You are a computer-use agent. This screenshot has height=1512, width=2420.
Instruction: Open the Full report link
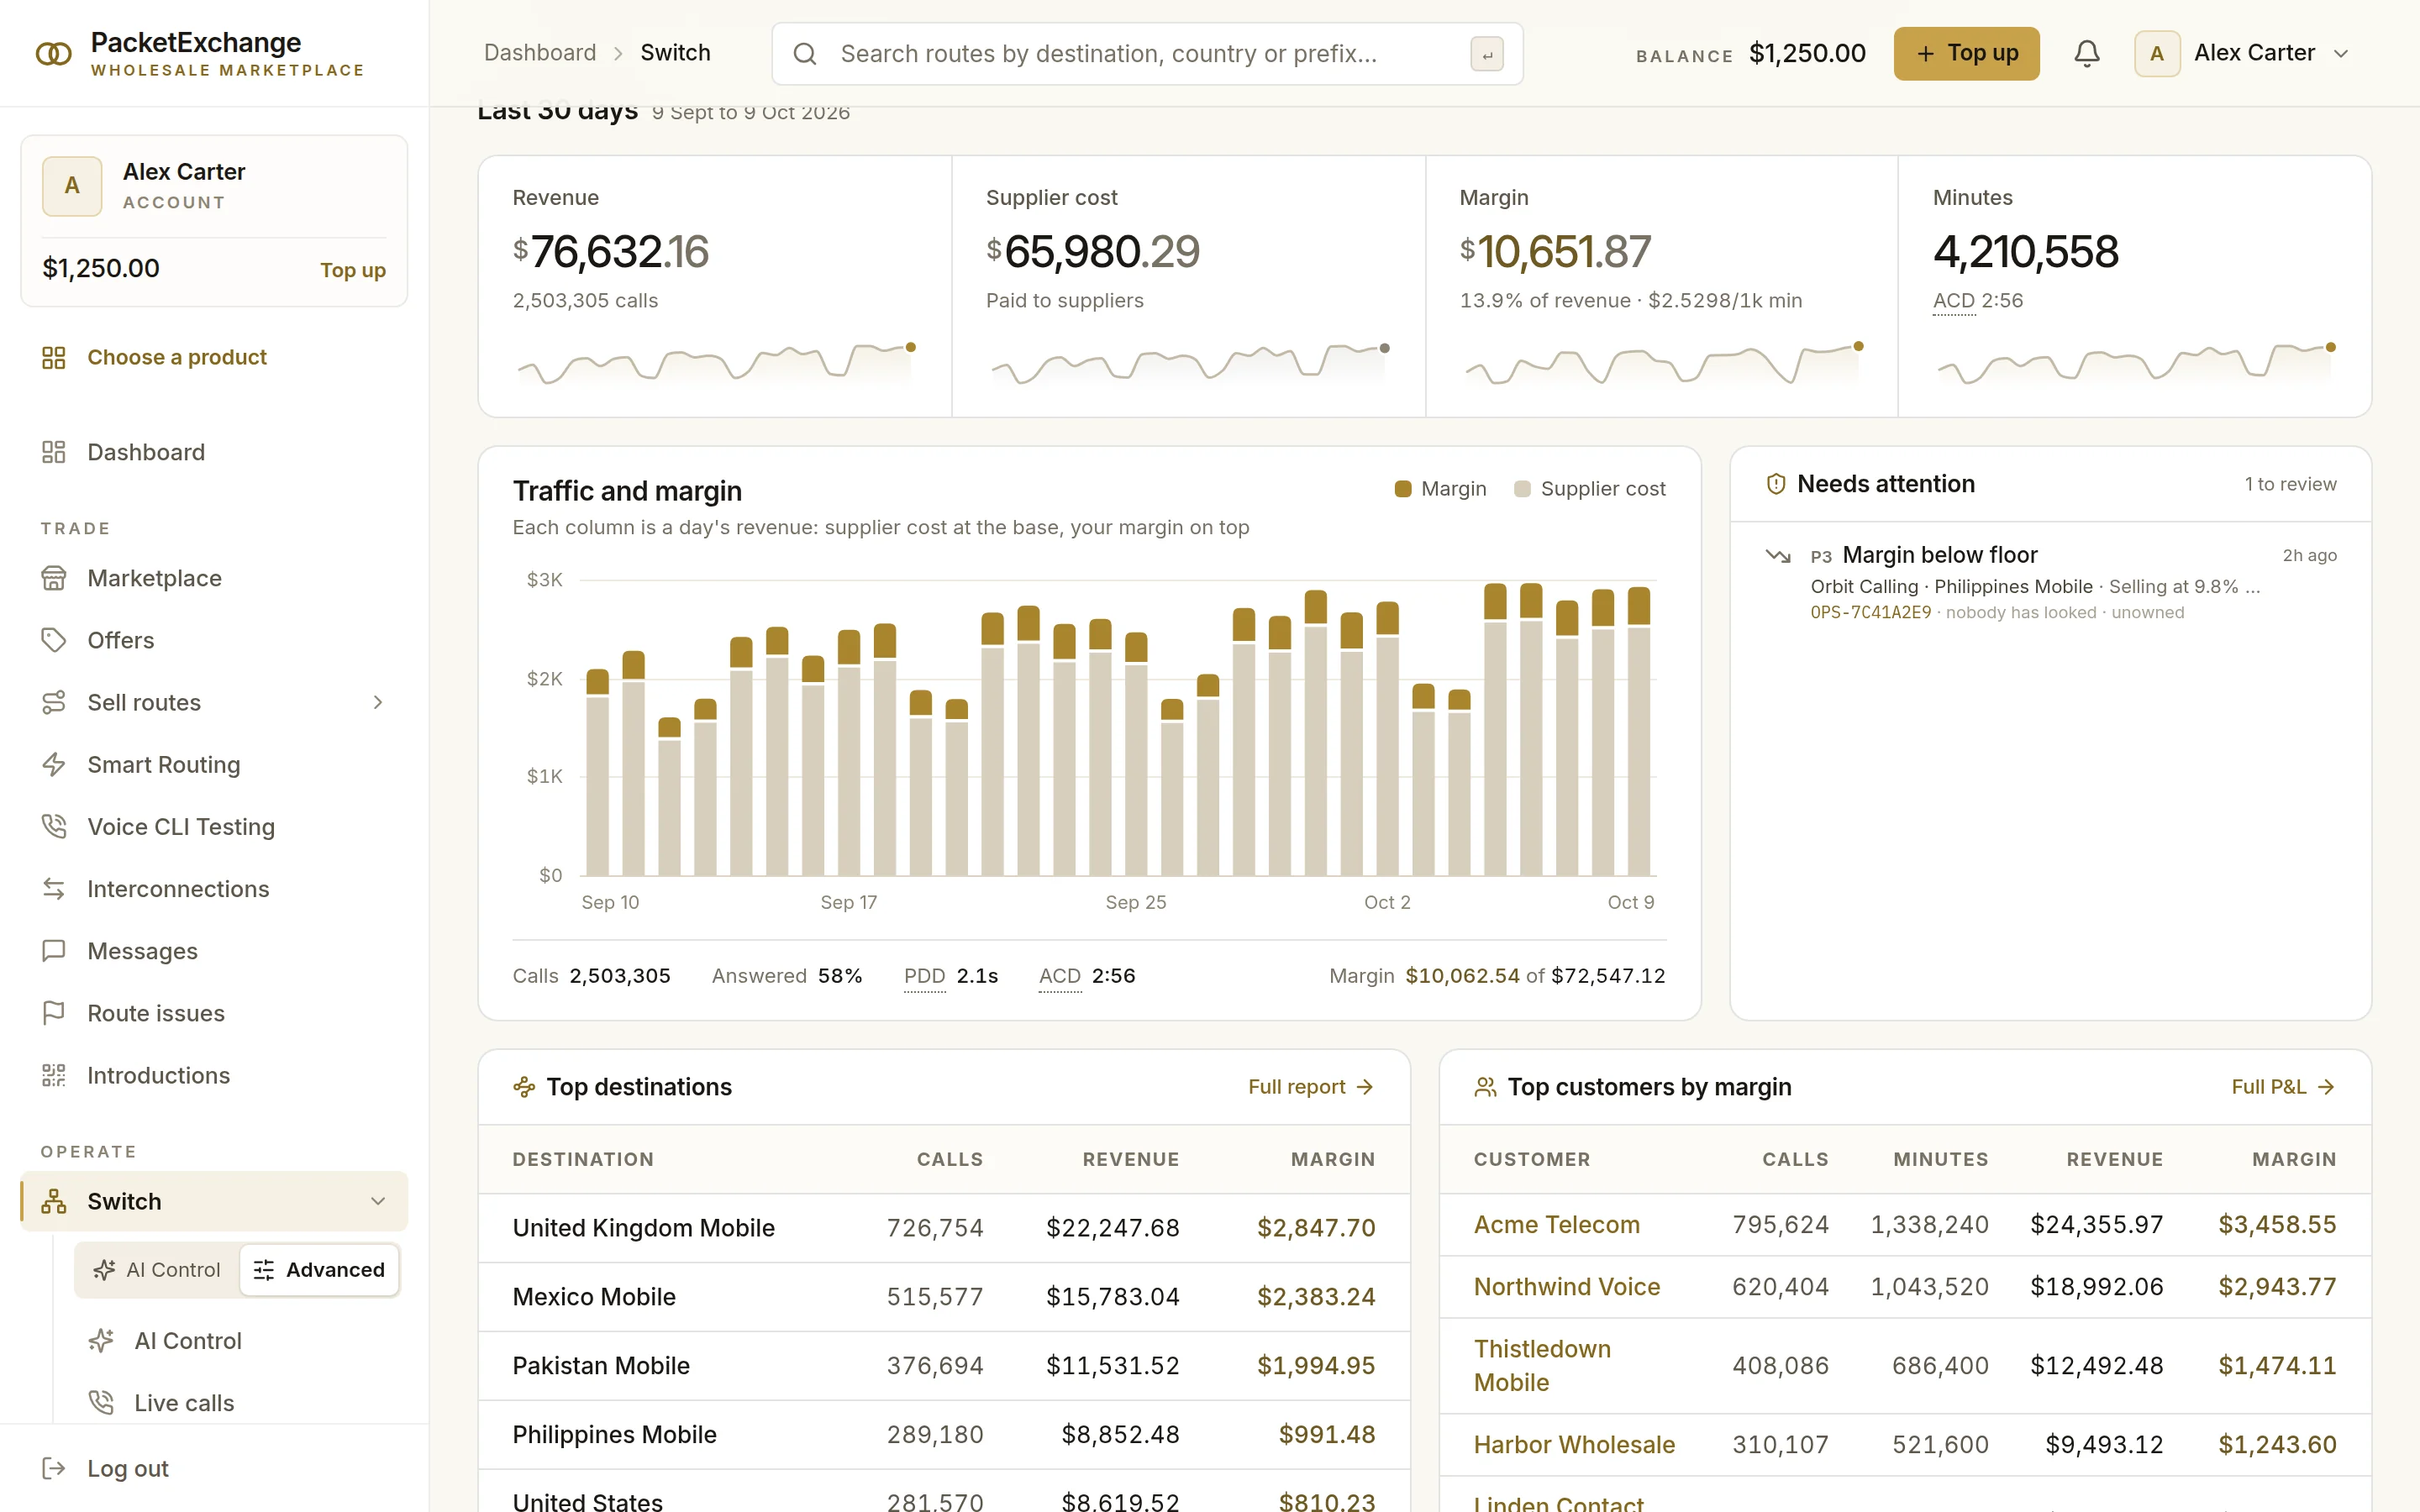1311,1087
